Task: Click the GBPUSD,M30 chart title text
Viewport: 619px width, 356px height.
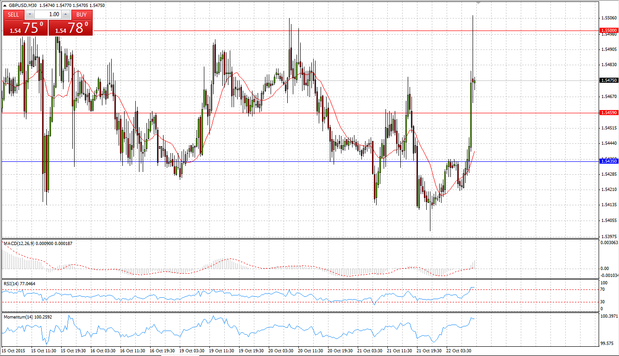Action: (24, 6)
